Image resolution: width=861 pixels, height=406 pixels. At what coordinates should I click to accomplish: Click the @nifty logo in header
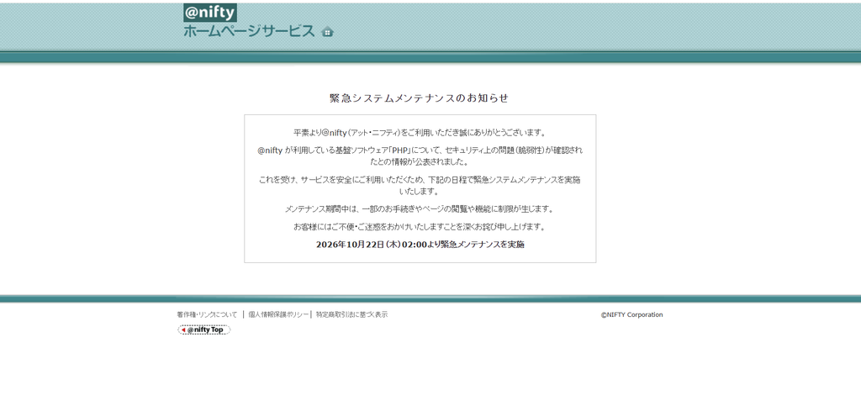(210, 12)
